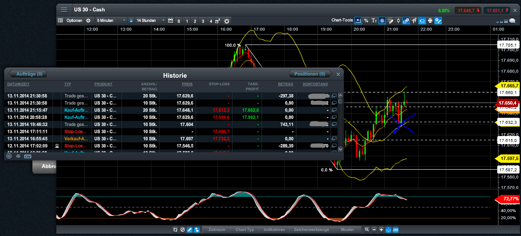Open the hamburger menu beside US 30 - Cash

64,10
